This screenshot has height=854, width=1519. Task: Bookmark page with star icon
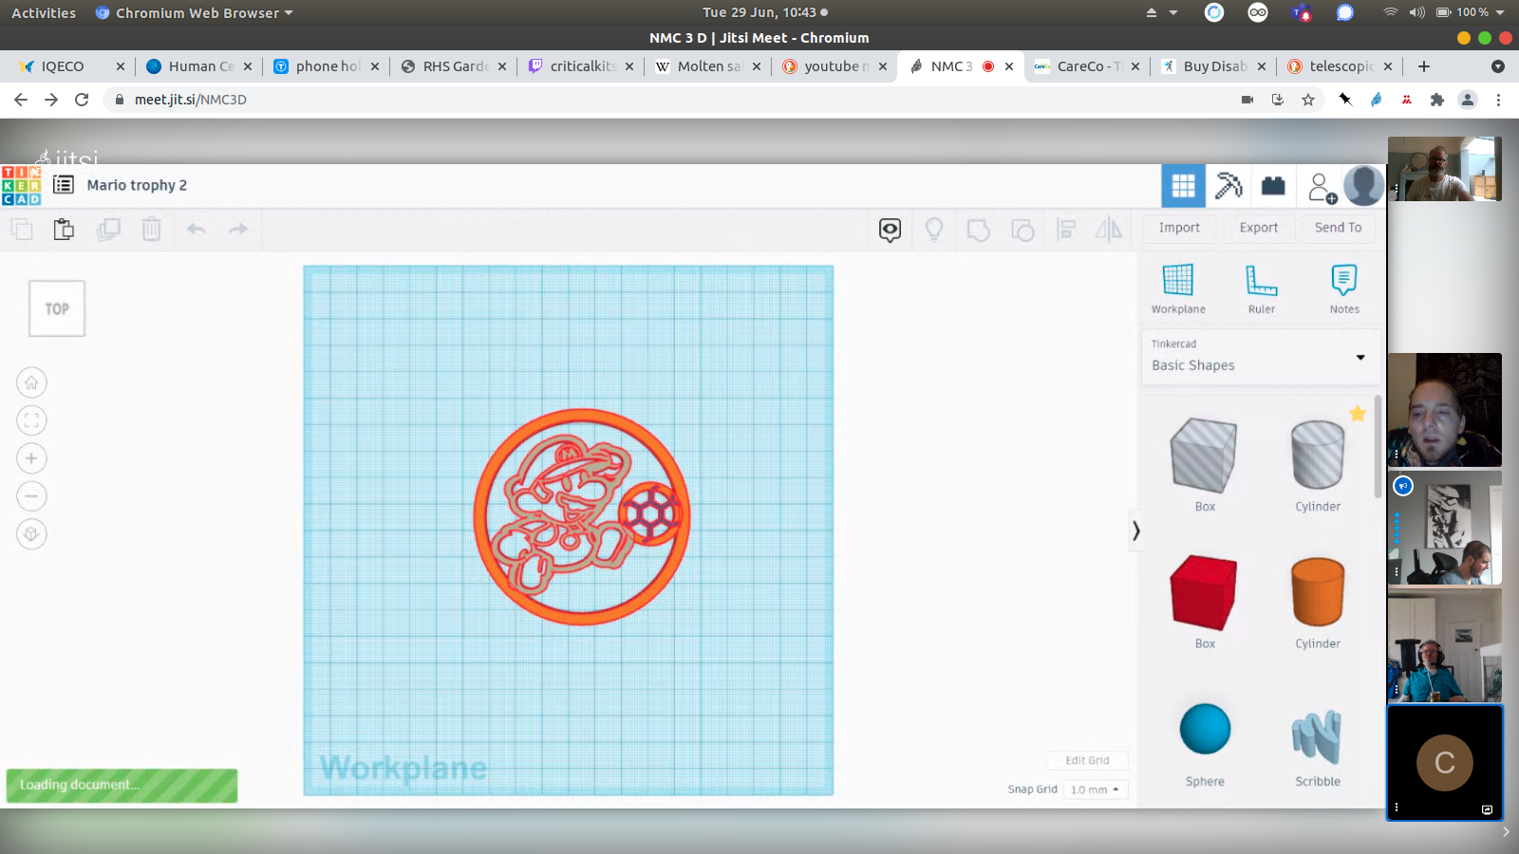1308,100
